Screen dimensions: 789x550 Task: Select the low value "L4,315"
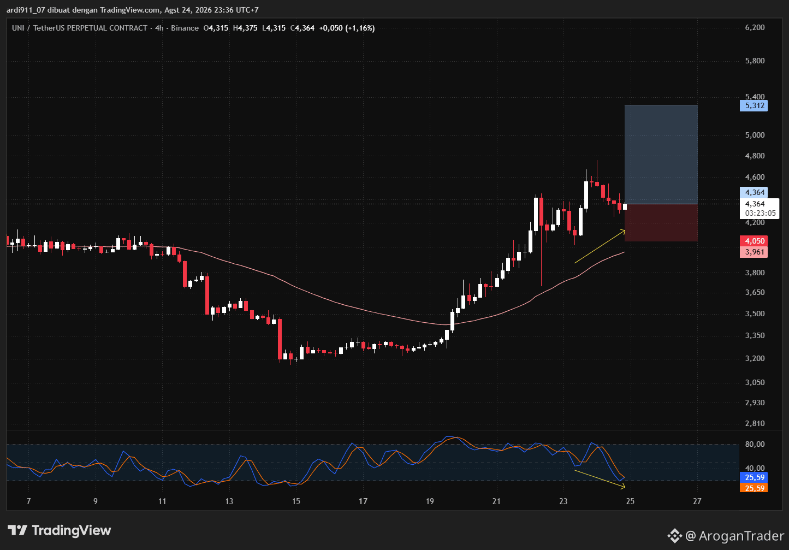274,28
